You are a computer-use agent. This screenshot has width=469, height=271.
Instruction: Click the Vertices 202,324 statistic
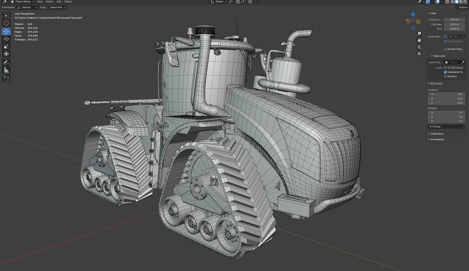(x=26, y=28)
